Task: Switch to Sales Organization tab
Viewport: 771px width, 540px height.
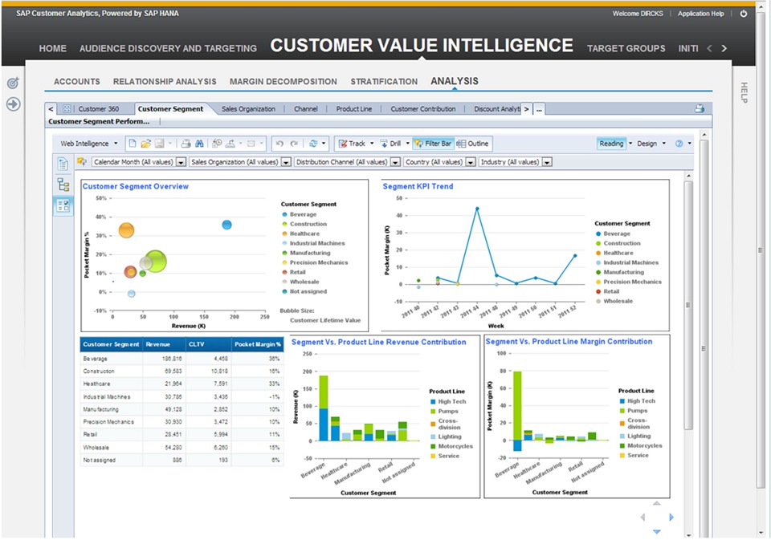Action: click(248, 109)
